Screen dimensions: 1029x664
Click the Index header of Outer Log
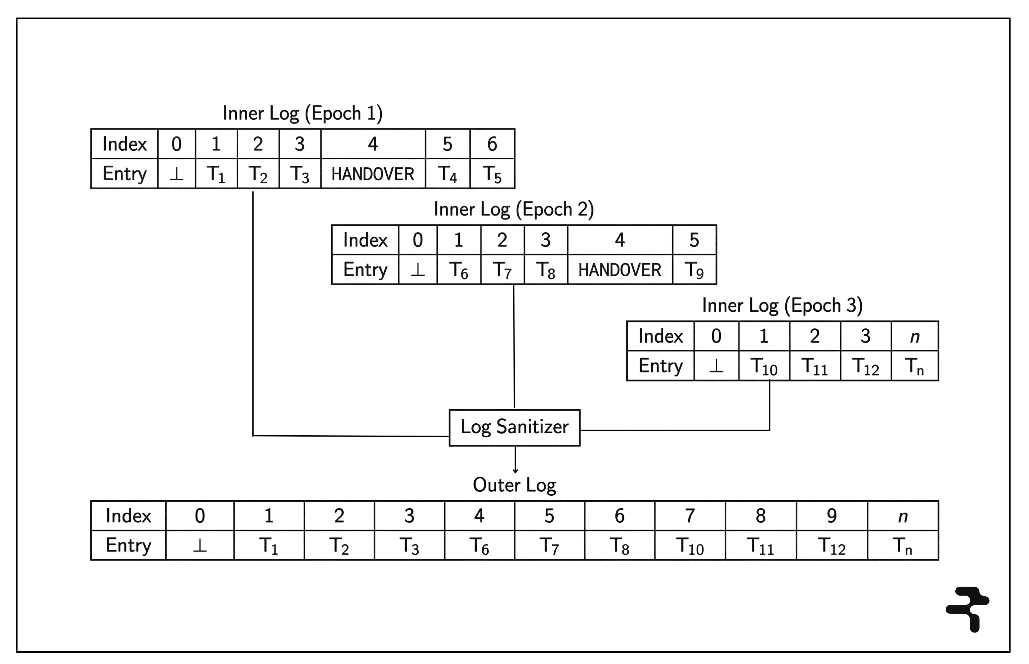[x=128, y=516]
